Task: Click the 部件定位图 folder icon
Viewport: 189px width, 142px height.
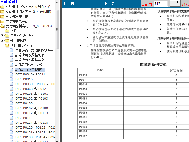Action: click(7, 41)
